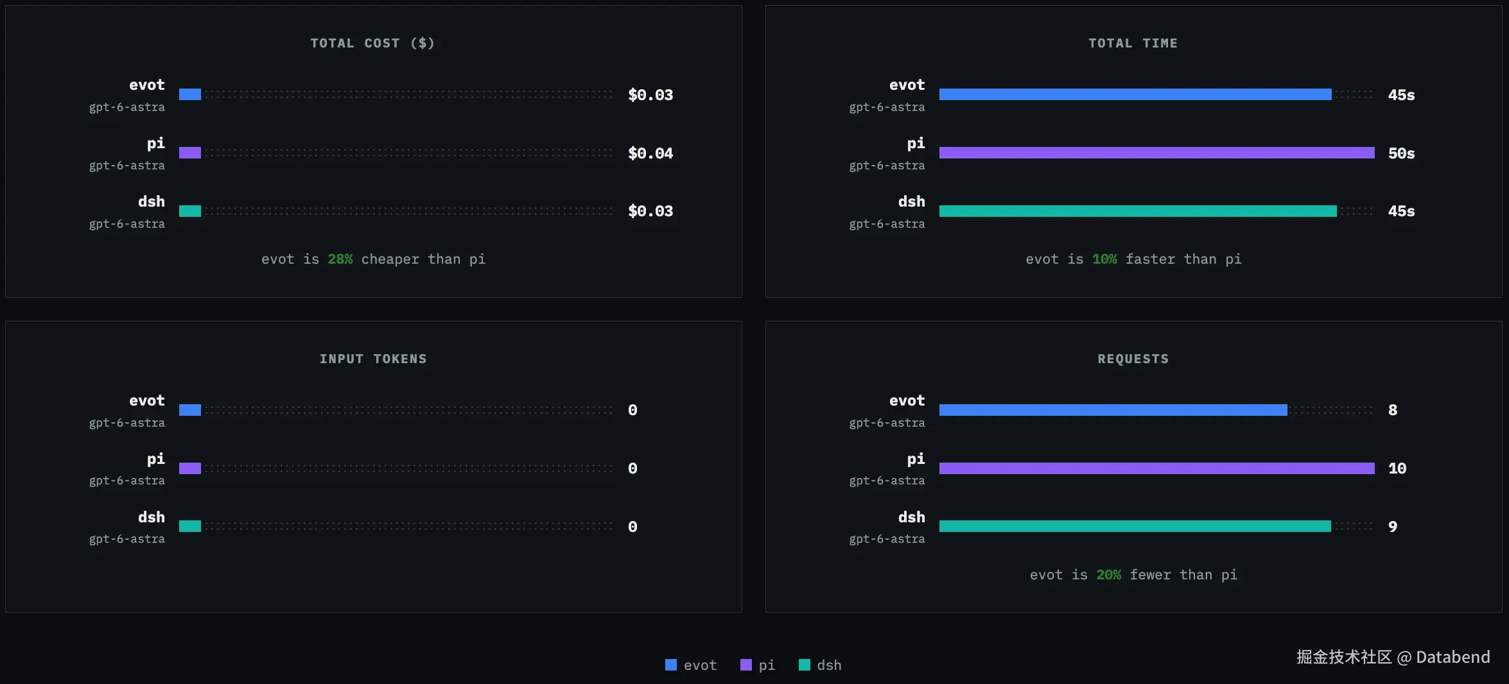Click the pi bar in Total Cost
This screenshot has height=684, width=1509.
[190, 153]
